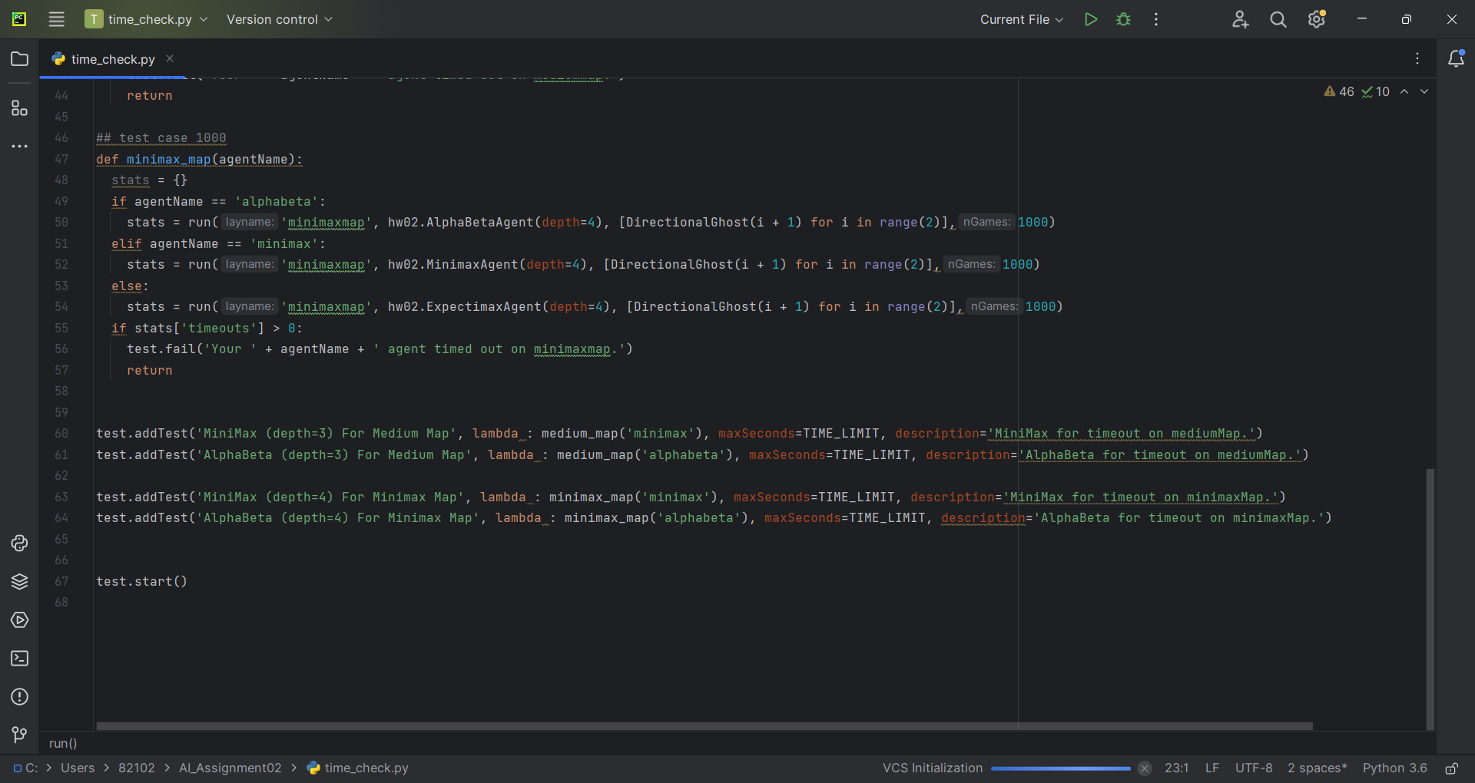Open the main hamburger menu
Screen dimensions: 1475x783
click(56, 19)
